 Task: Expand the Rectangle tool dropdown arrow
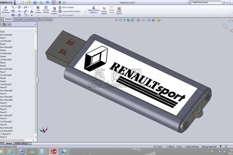tap(16, 11)
